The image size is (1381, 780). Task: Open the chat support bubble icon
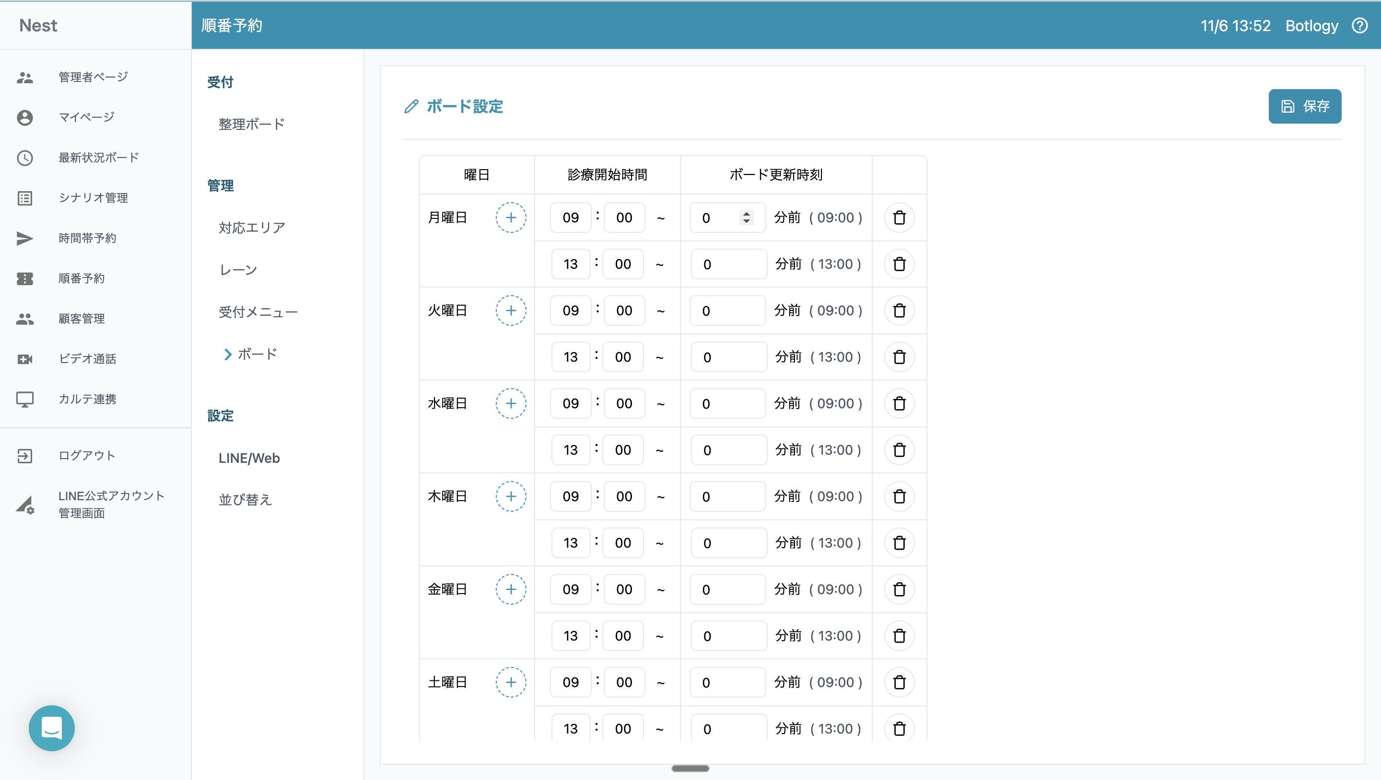point(51,727)
